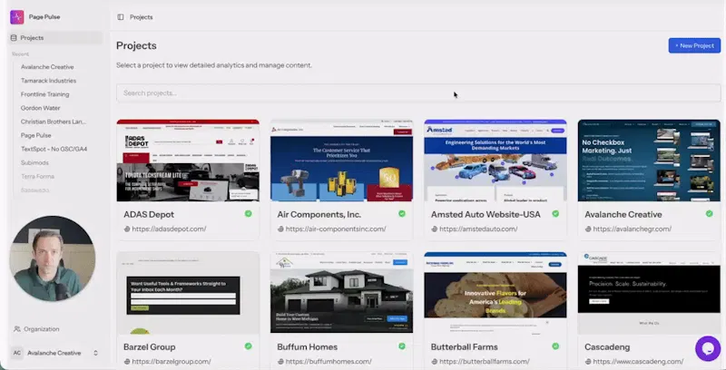
Task: Click the Projects breadcrumb in the header
Action: point(142,17)
